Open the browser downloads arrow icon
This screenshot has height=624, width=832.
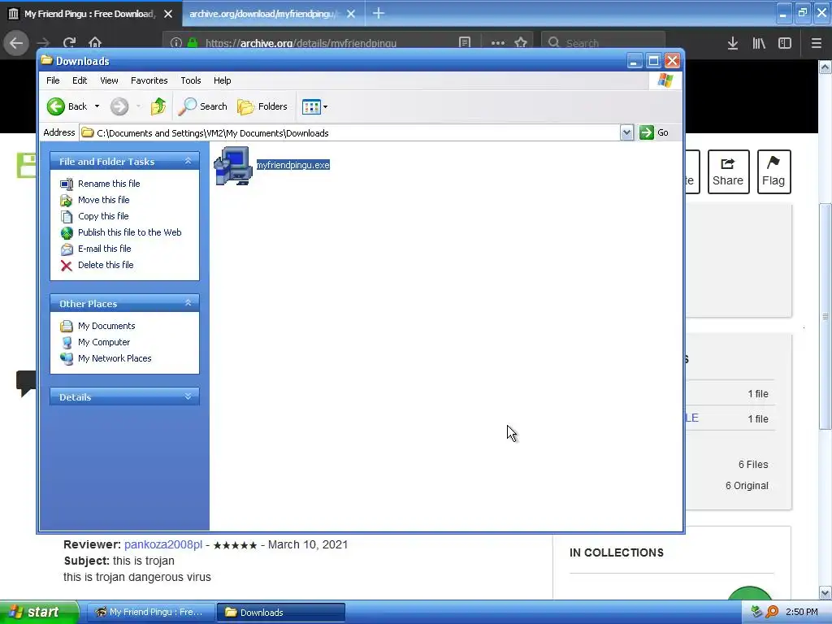(733, 44)
